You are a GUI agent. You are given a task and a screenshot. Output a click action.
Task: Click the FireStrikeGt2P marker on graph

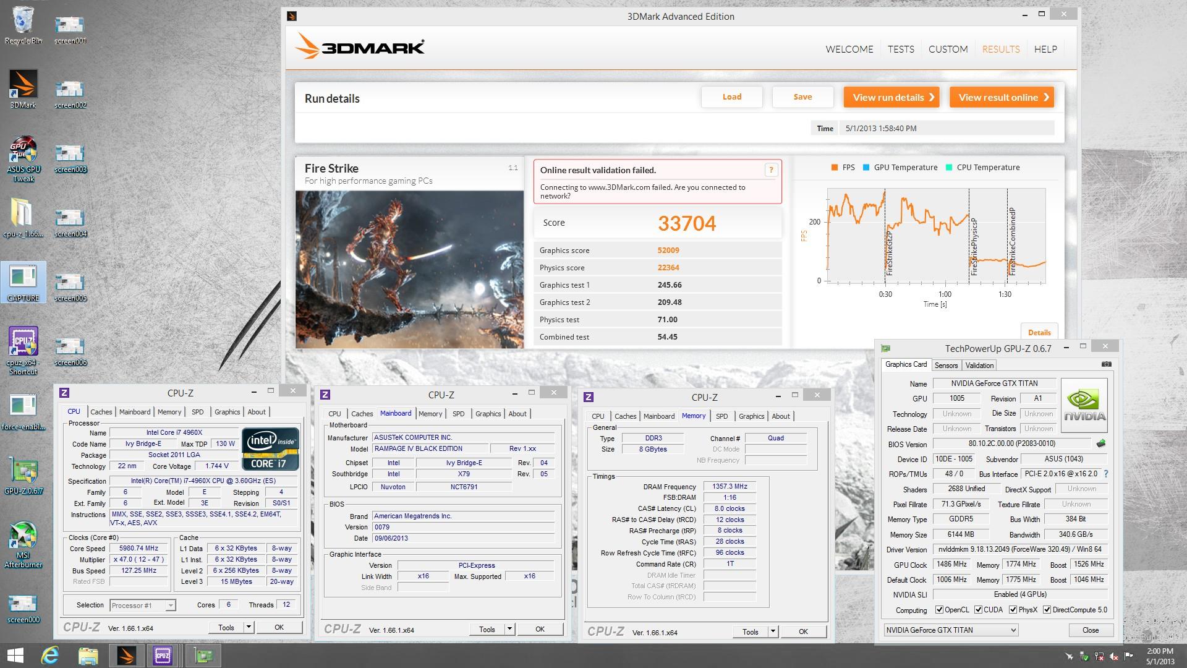[889, 253]
